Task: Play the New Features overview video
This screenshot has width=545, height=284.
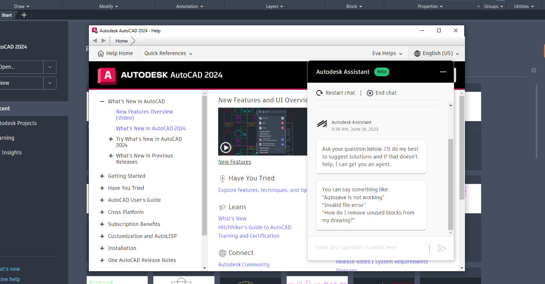Action: tap(225, 148)
